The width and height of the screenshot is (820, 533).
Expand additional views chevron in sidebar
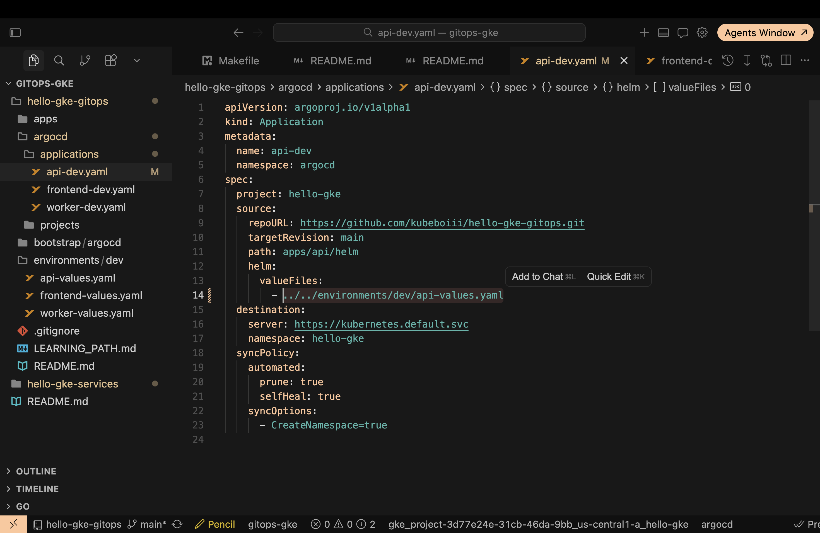pyautogui.click(x=137, y=60)
